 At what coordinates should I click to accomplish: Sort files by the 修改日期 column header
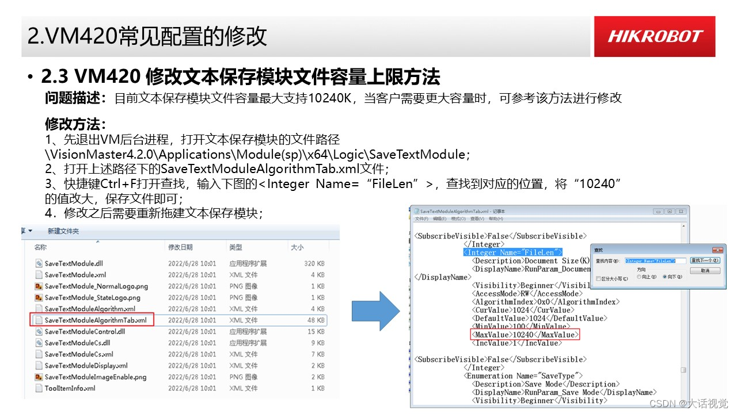[180, 247]
